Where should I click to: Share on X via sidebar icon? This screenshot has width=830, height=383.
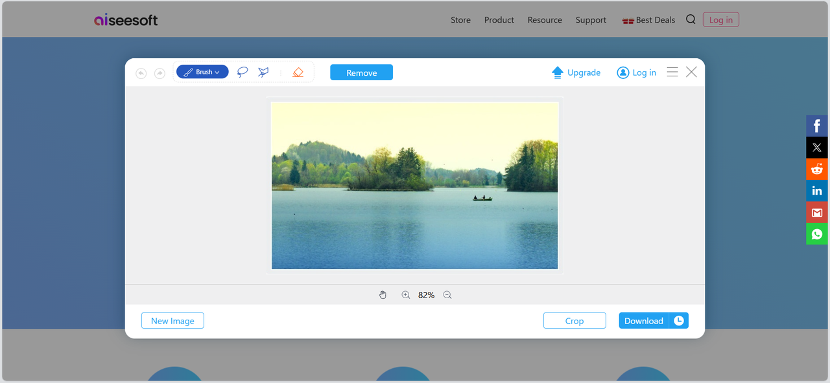click(x=817, y=148)
